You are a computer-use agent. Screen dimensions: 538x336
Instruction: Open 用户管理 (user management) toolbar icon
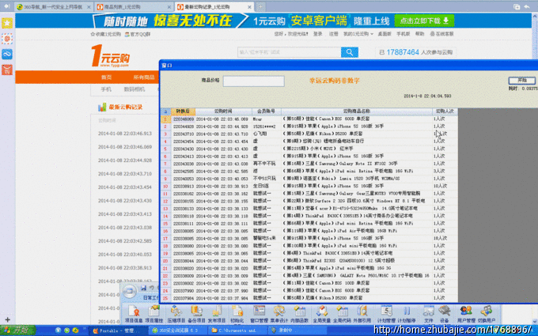click(x=466, y=314)
